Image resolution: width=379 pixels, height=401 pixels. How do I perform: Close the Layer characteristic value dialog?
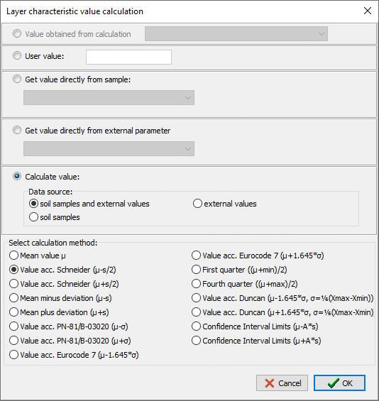click(368, 11)
